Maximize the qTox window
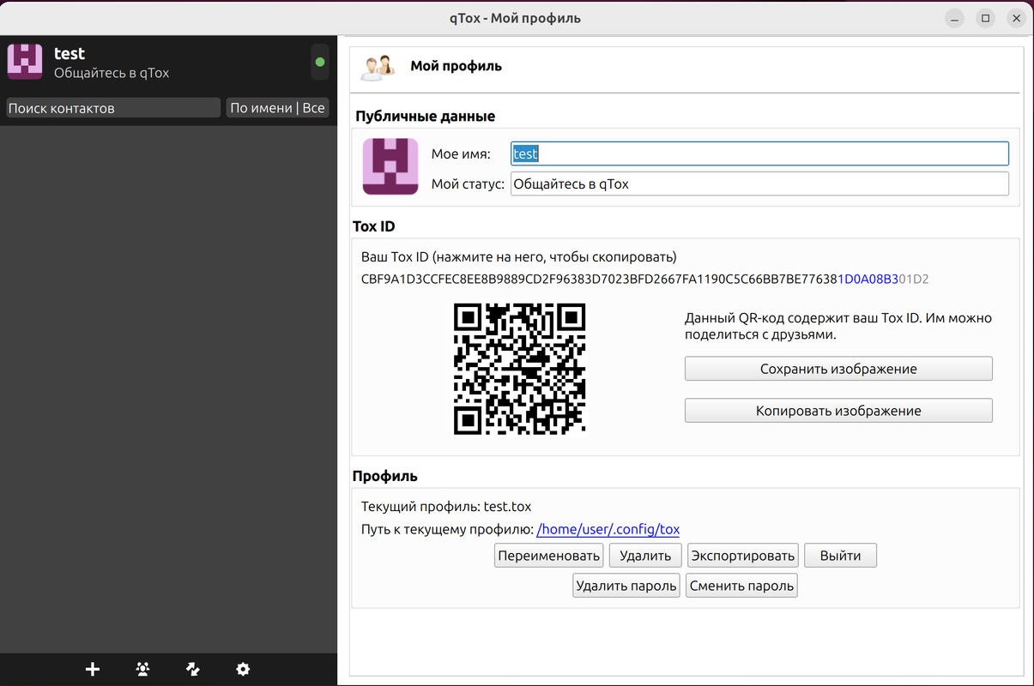The image size is (1034, 686). coord(986,18)
